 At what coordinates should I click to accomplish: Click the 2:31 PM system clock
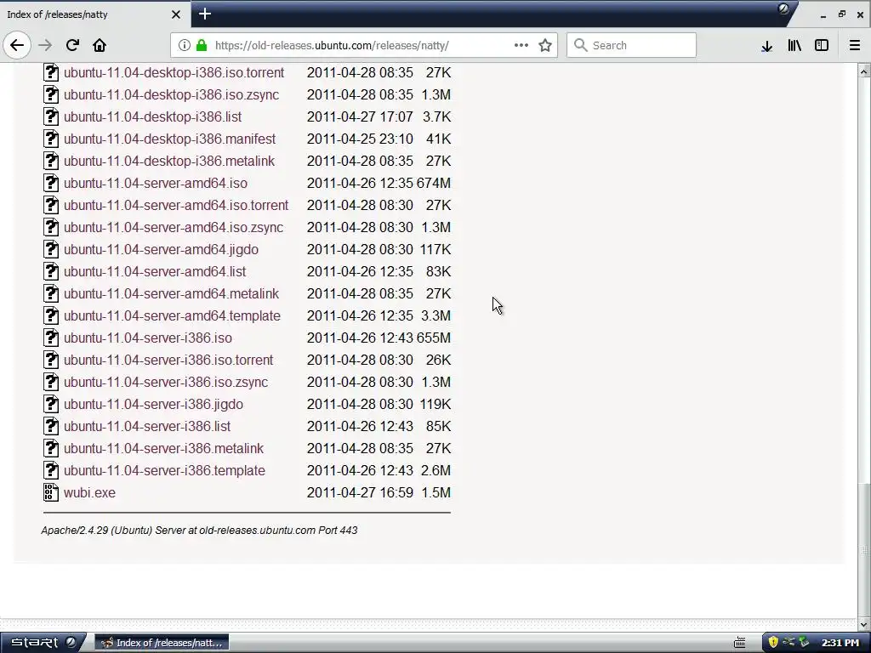840,643
